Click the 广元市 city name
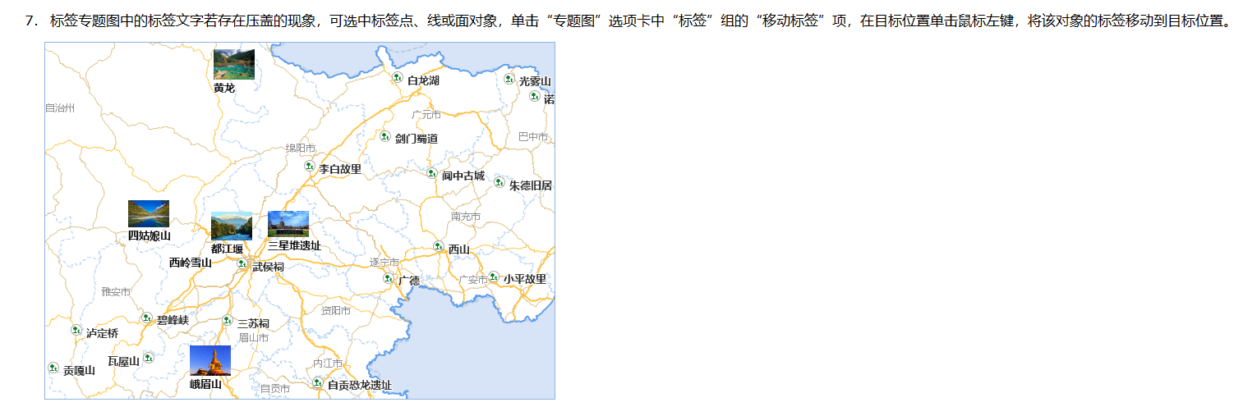Viewport: 1243px width, 416px height. tap(426, 115)
